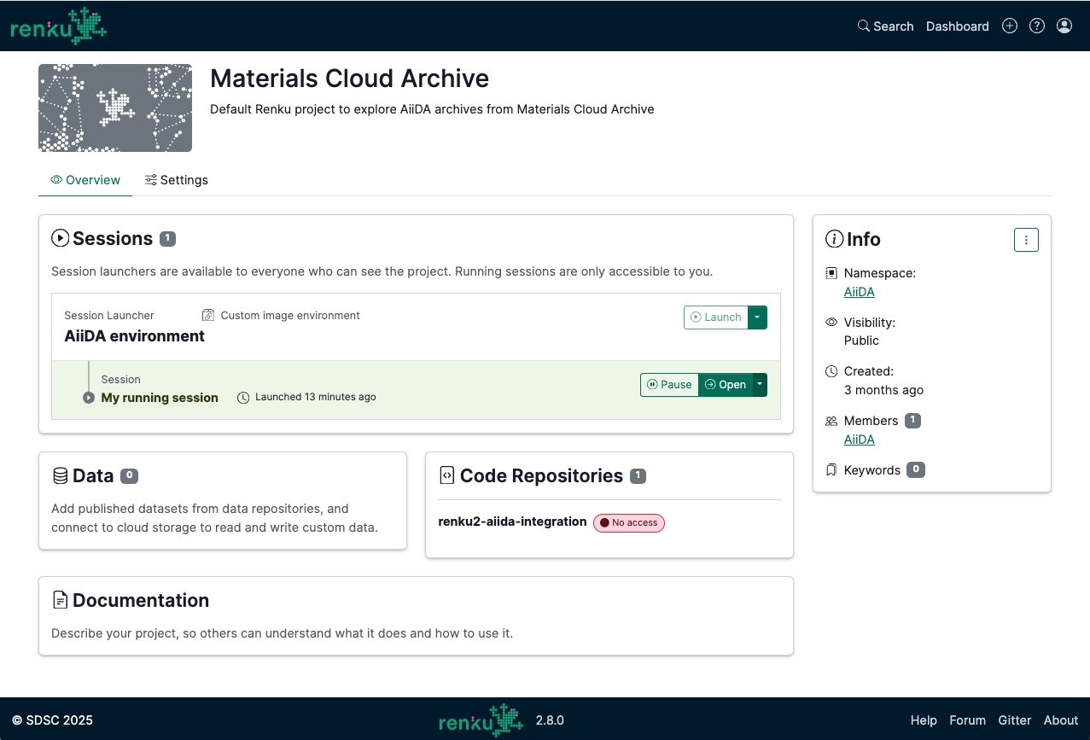The image size is (1090, 740).
Task: Open the user account avatar icon
Action: click(x=1064, y=26)
